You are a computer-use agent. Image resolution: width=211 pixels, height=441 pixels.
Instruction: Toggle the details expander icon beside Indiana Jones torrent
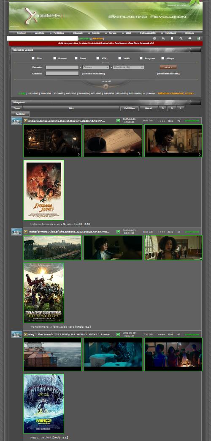tap(26, 121)
